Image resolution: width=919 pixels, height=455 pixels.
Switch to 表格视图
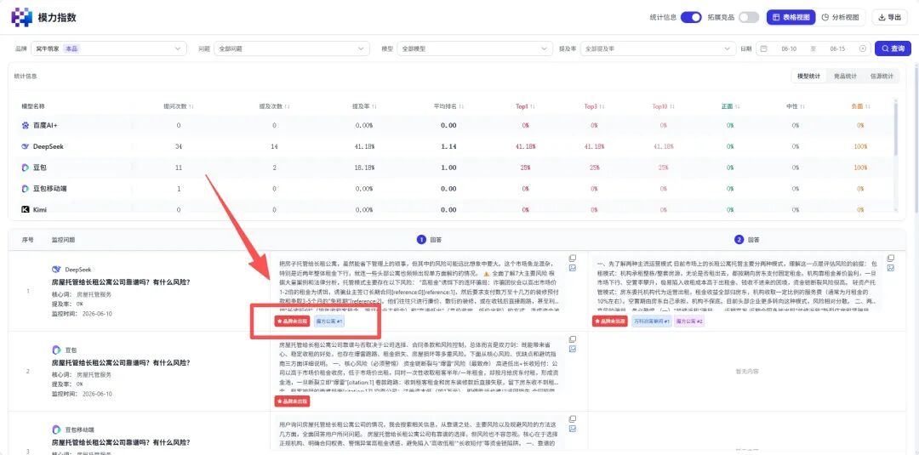pos(791,18)
